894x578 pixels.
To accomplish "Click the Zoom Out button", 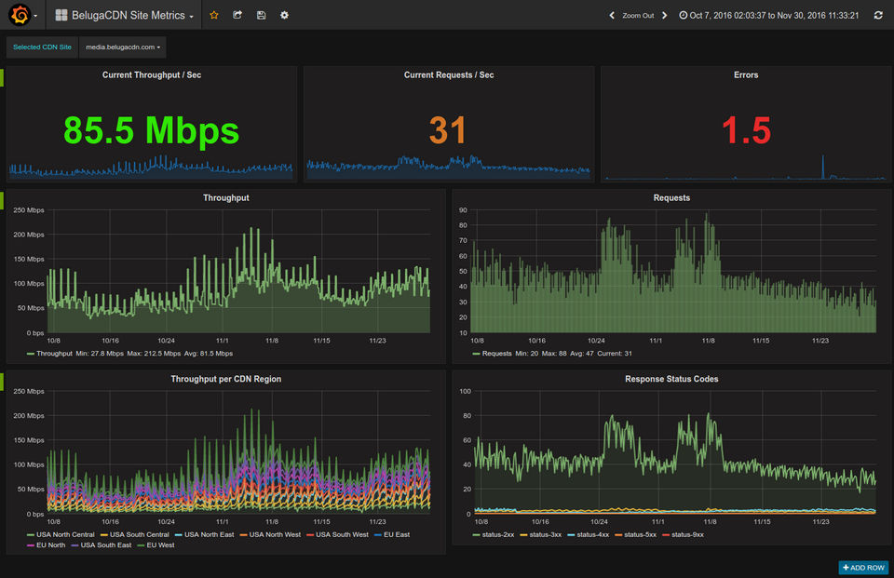I will 638,15.
